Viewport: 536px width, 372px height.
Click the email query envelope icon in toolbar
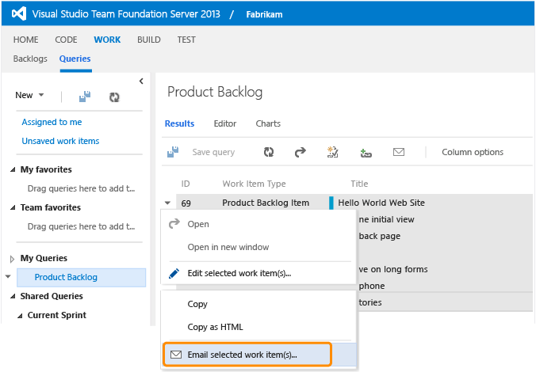tap(399, 152)
